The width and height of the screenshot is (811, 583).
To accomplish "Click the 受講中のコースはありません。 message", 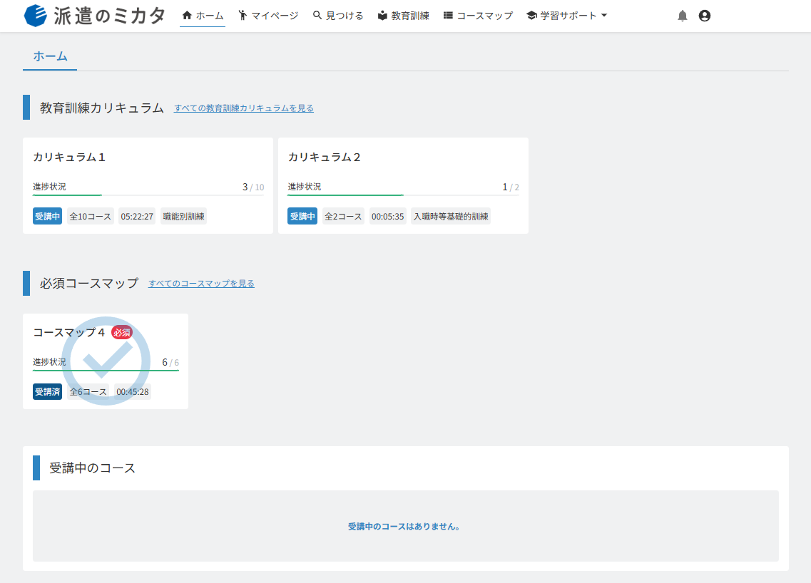I will [x=404, y=527].
